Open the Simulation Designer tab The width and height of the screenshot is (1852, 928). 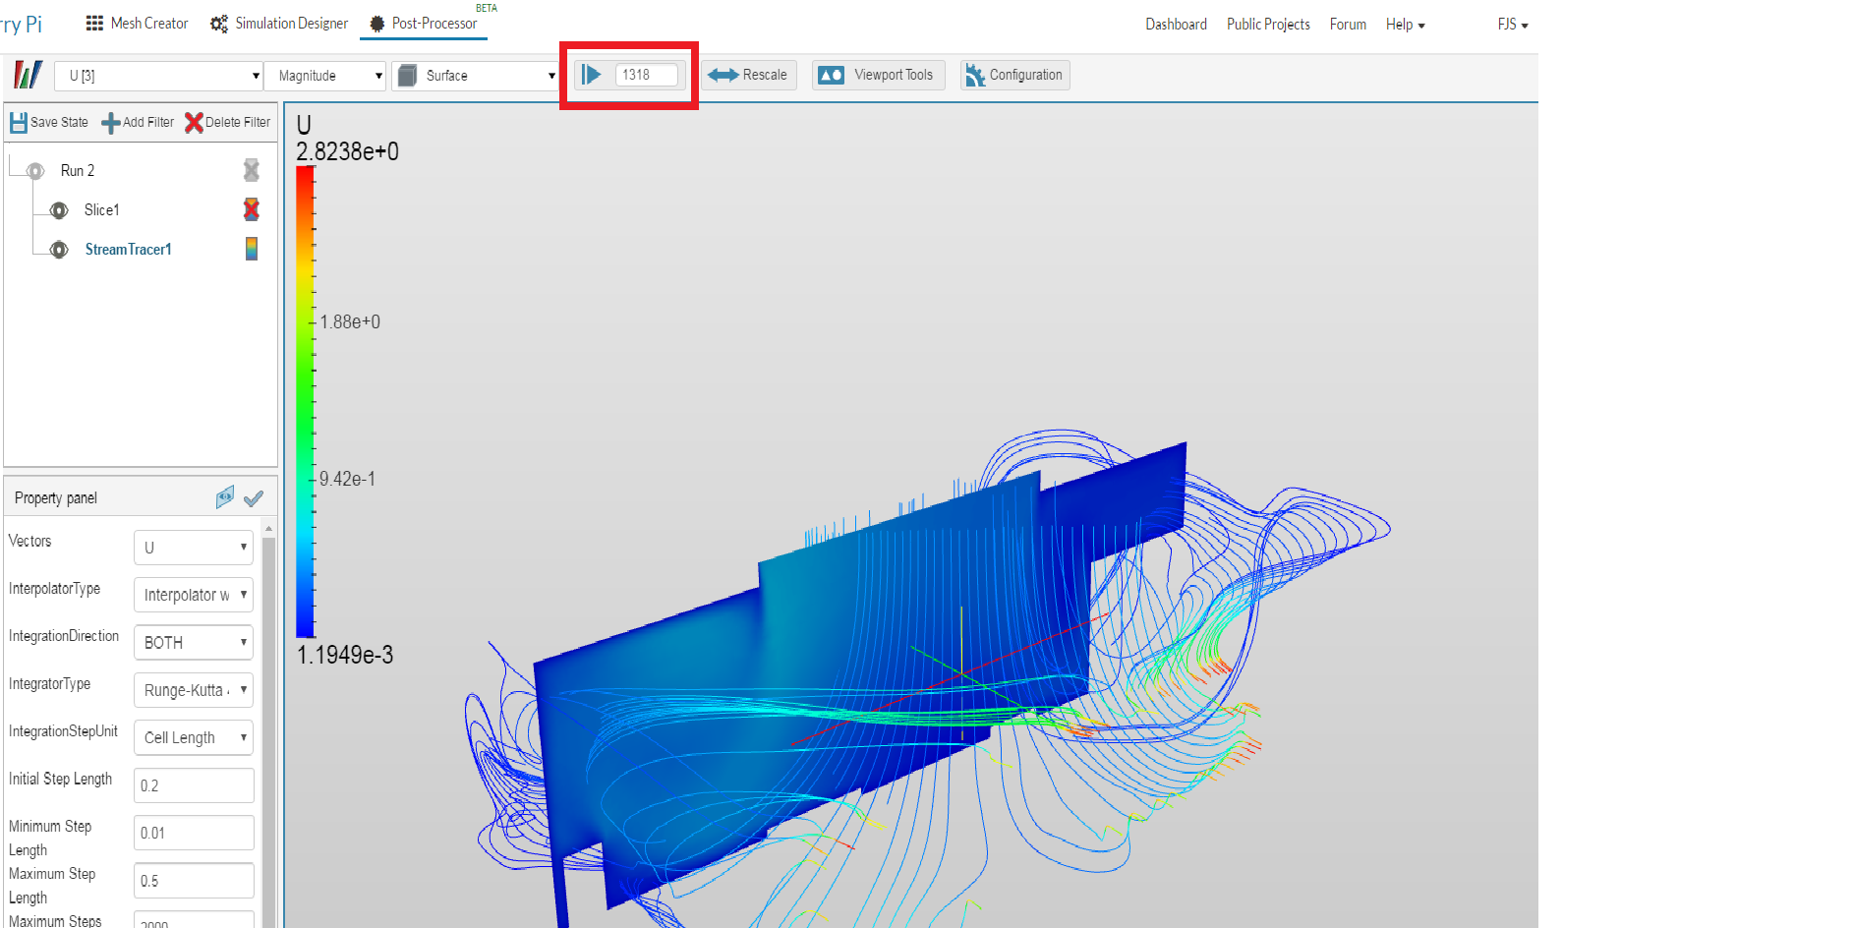coord(279,24)
